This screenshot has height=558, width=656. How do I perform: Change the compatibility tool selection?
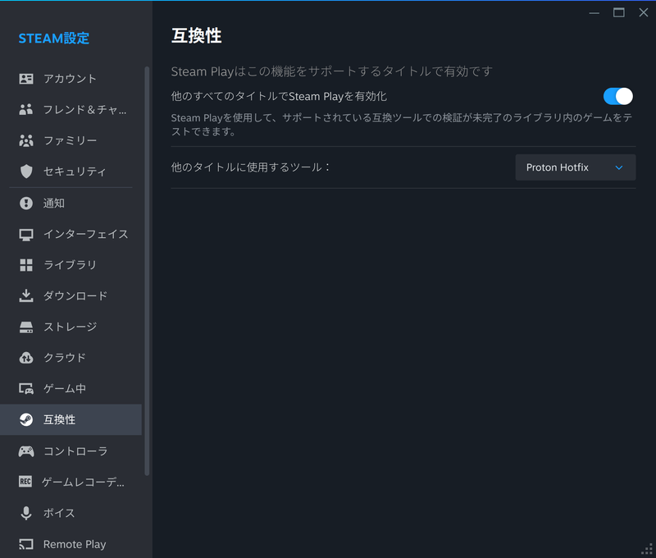click(x=575, y=167)
